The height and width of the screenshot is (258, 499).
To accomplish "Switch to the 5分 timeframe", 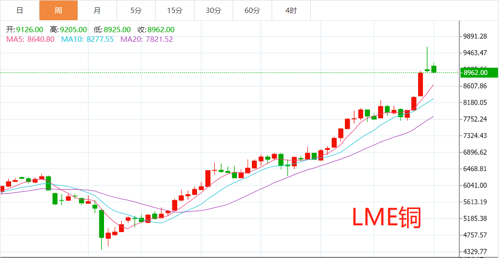I will 136,10.
